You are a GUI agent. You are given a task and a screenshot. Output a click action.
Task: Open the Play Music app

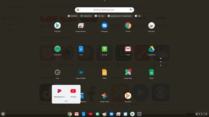128,96
